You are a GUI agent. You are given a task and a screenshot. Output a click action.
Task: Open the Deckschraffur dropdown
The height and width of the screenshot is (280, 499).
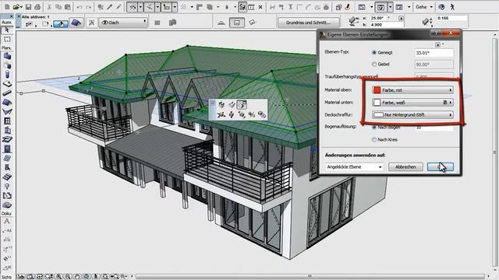pyautogui.click(x=412, y=114)
